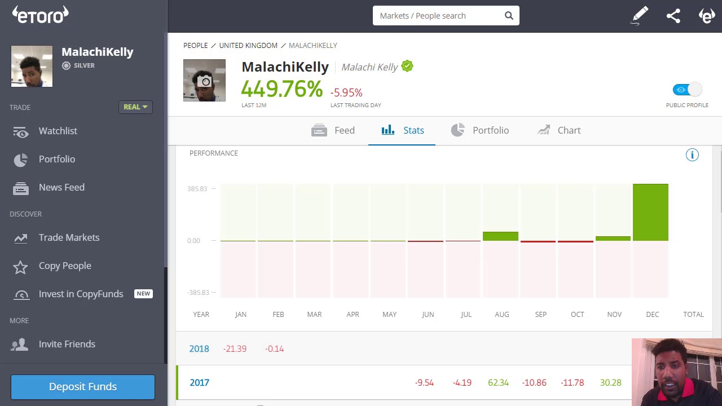Click the Deposit Funds button
The width and height of the screenshot is (722, 406).
pyautogui.click(x=83, y=387)
